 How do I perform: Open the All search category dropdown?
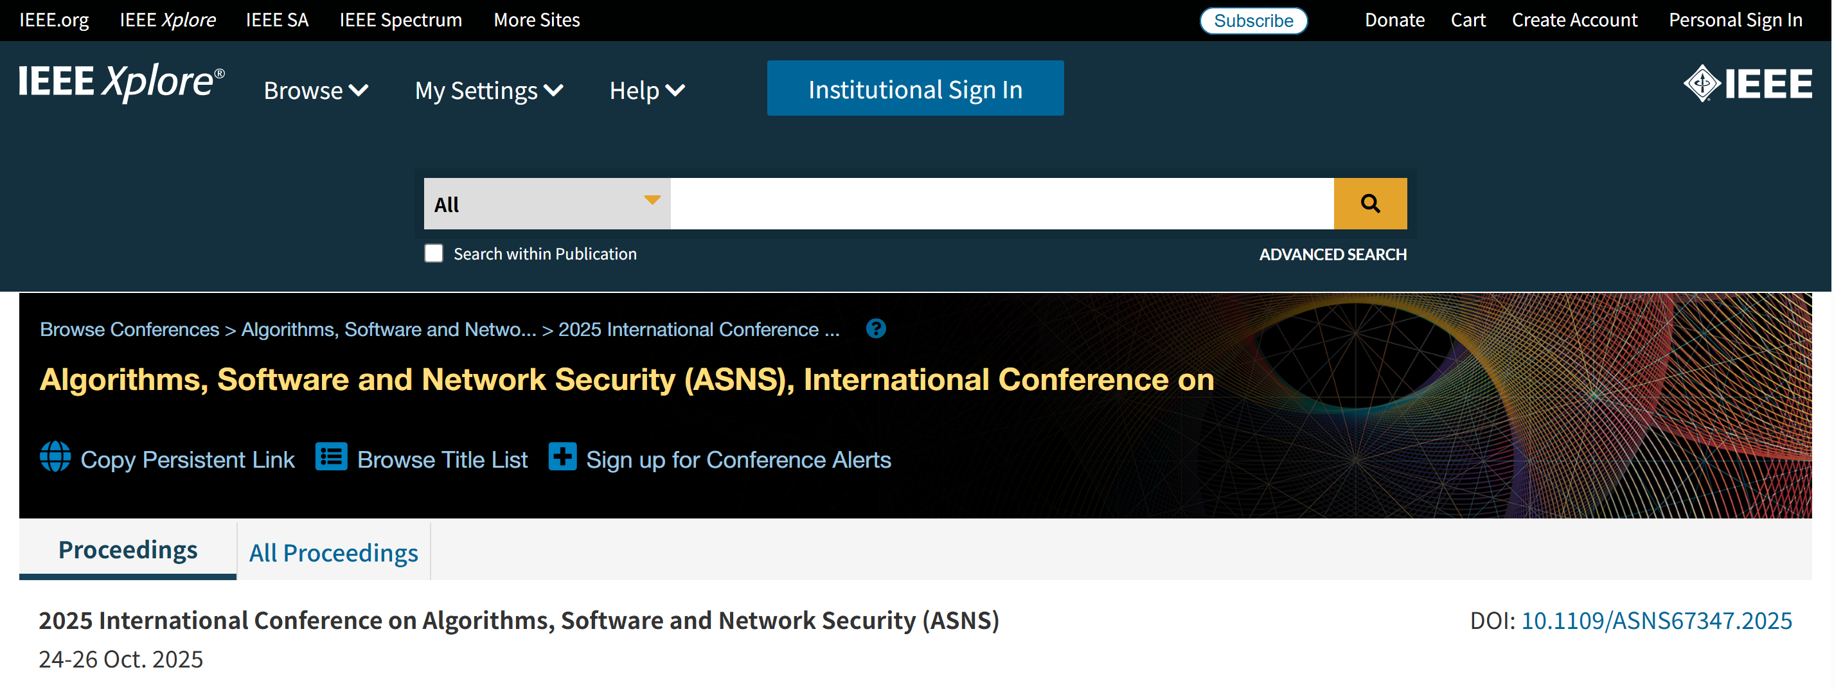546,204
